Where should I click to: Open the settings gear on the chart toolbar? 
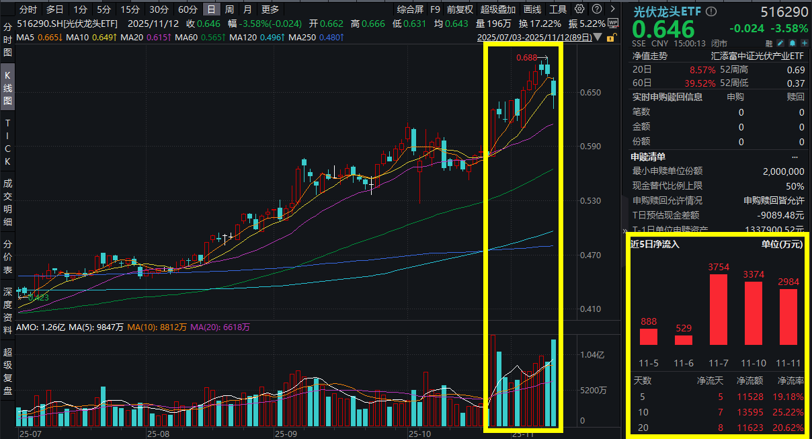(579, 9)
